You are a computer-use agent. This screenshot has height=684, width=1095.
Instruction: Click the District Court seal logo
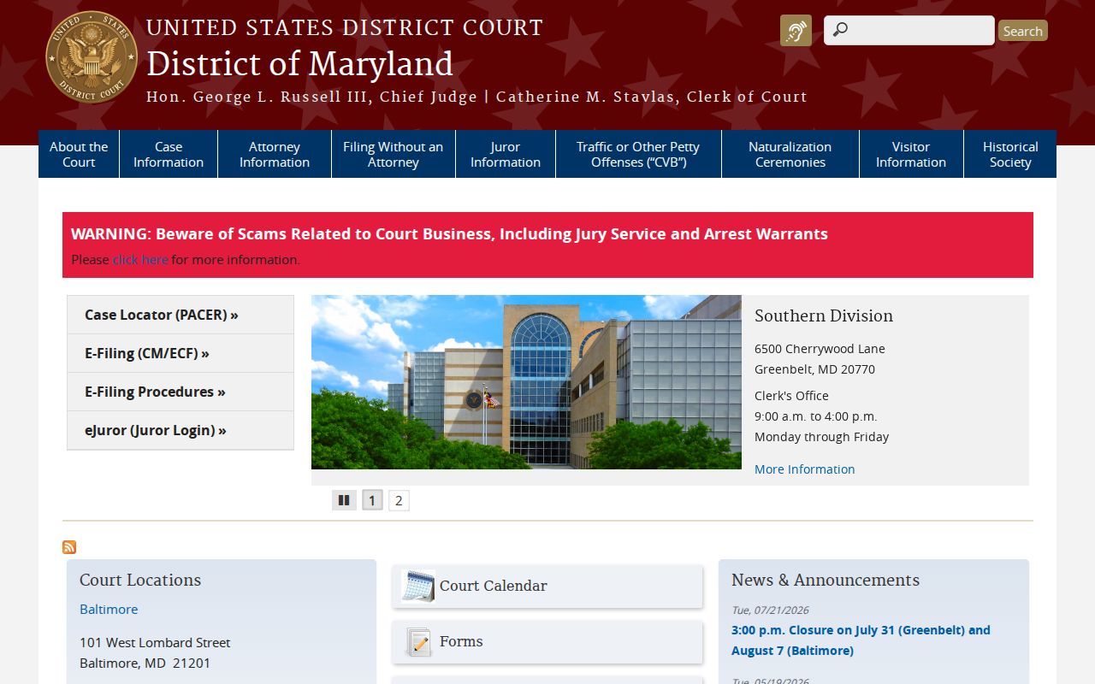pyautogui.click(x=92, y=57)
